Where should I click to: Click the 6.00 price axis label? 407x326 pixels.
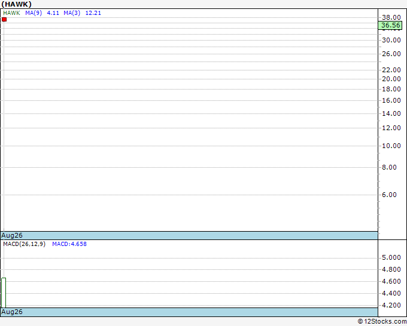point(389,195)
